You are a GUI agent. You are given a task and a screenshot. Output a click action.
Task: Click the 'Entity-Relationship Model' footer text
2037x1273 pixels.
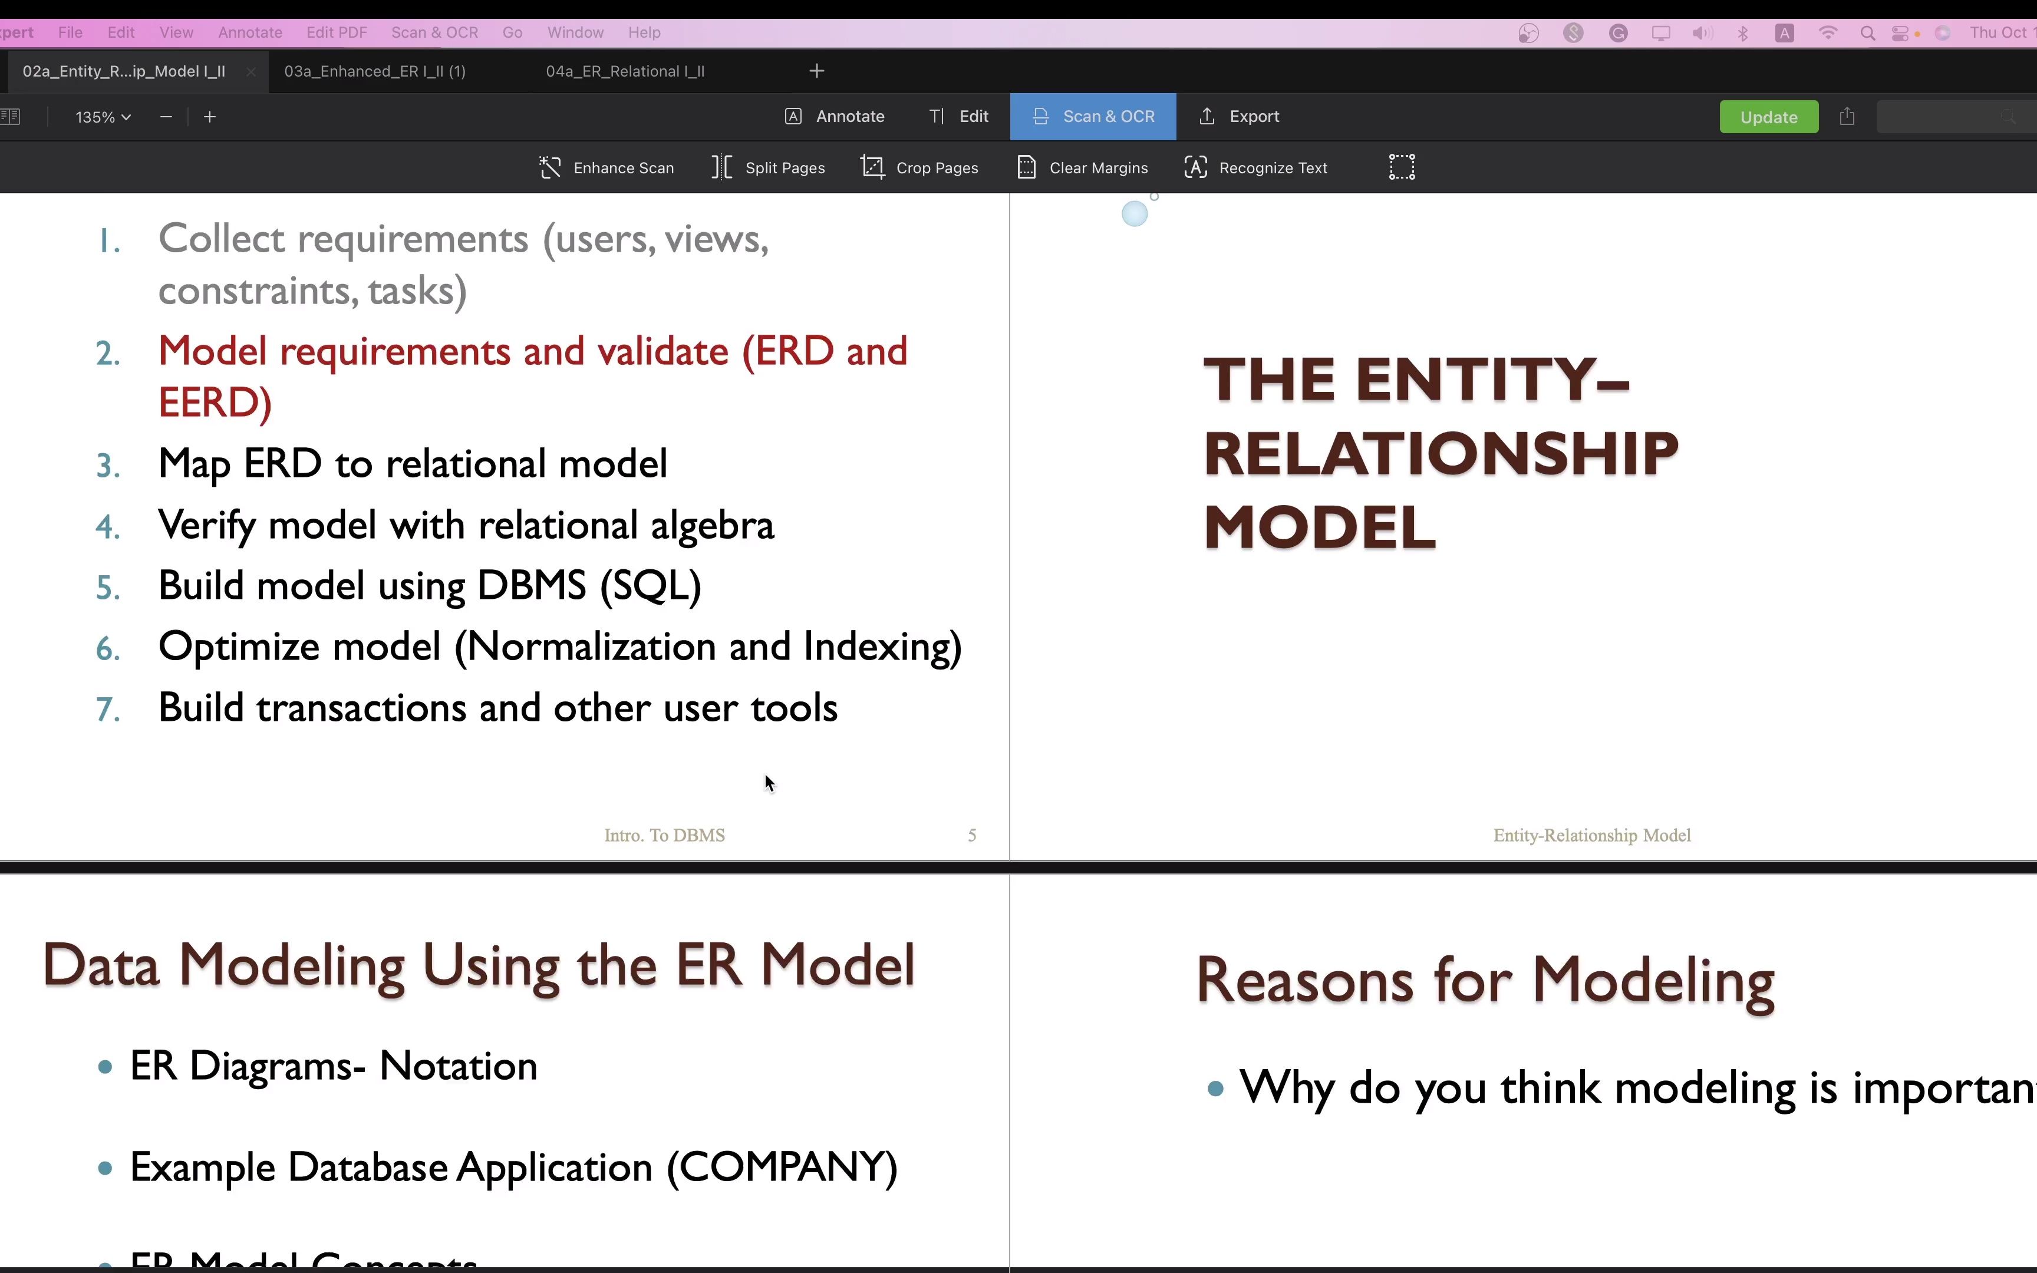[1592, 835]
